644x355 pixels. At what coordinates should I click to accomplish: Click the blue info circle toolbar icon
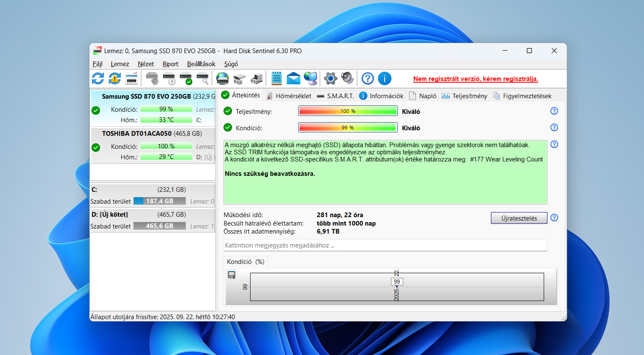(385, 78)
